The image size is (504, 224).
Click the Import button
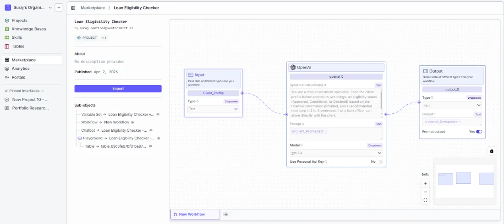point(118,89)
